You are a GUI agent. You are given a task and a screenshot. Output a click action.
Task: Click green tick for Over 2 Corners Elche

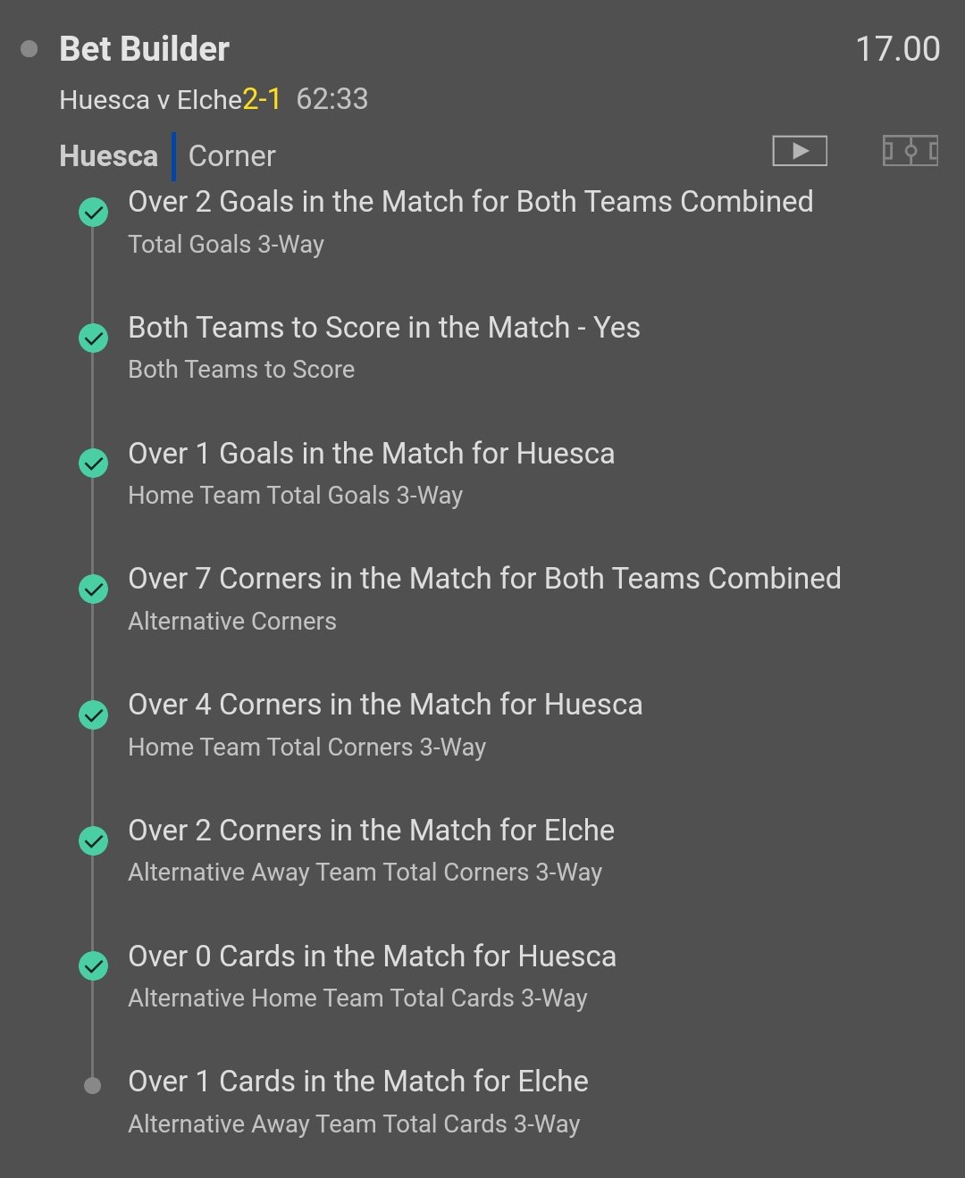tap(93, 841)
